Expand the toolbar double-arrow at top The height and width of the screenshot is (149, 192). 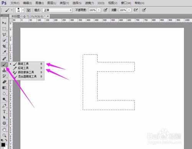point(2,15)
